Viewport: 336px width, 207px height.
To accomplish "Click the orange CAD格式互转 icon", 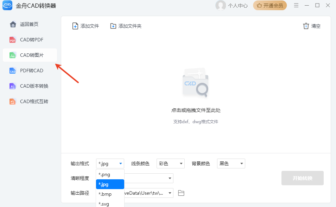I will pyautogui.click(x=13, y=101).
